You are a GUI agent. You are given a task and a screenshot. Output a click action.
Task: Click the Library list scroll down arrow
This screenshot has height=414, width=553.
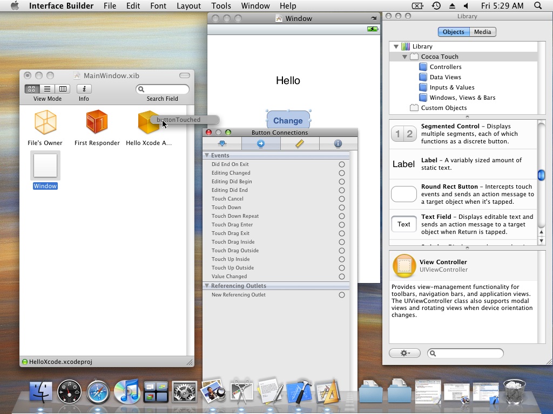pyautogui.click(x=541, y=241)
